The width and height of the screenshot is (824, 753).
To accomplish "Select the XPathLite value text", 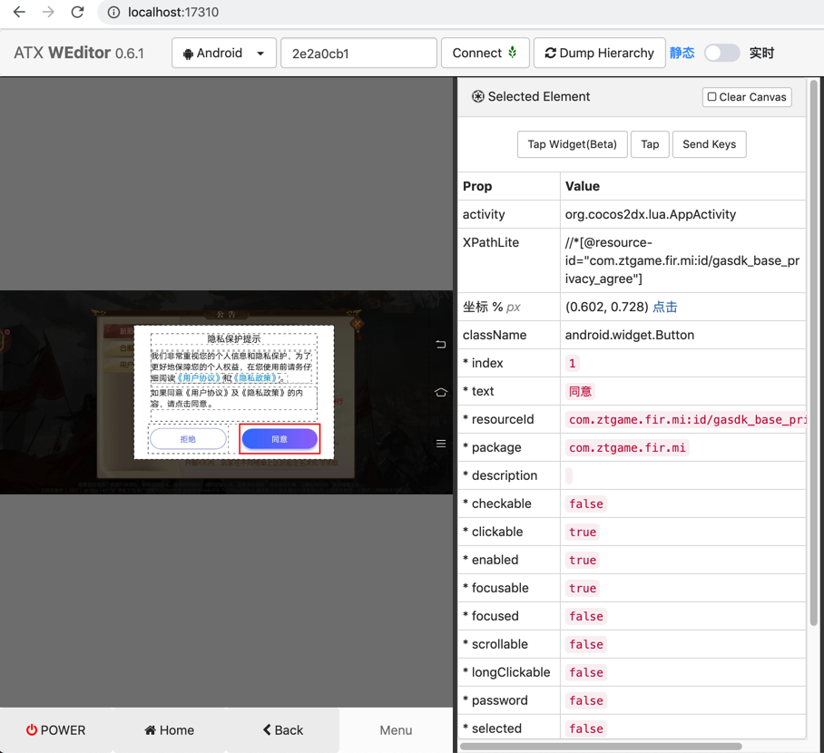I will coord(682,260).
